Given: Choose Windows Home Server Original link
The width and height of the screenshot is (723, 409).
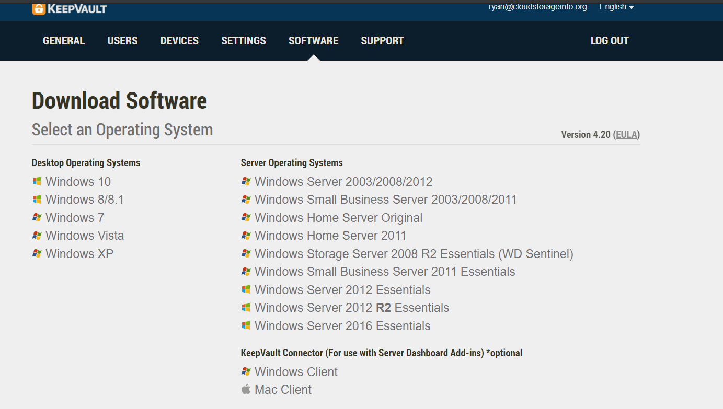Looking at the screenshot, I should [339, 218].
